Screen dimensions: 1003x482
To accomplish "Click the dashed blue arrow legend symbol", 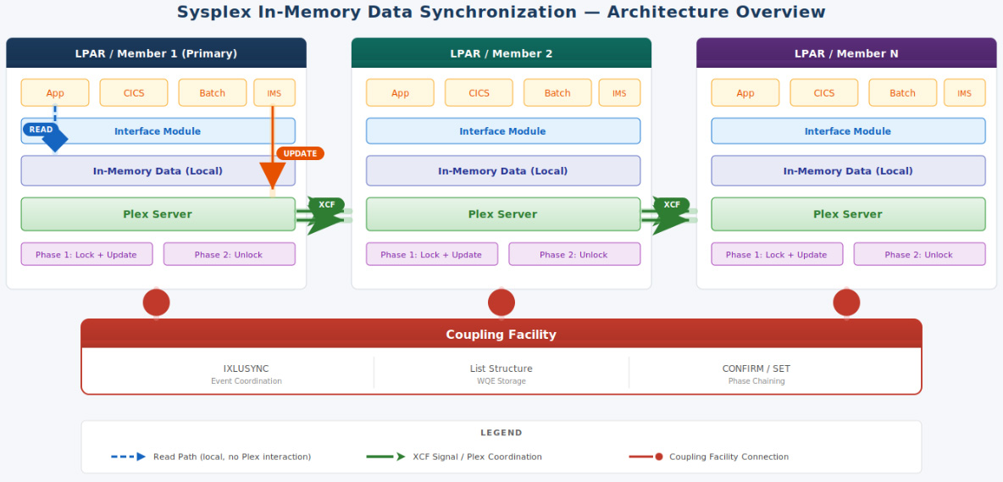I will tap(129, 457).
